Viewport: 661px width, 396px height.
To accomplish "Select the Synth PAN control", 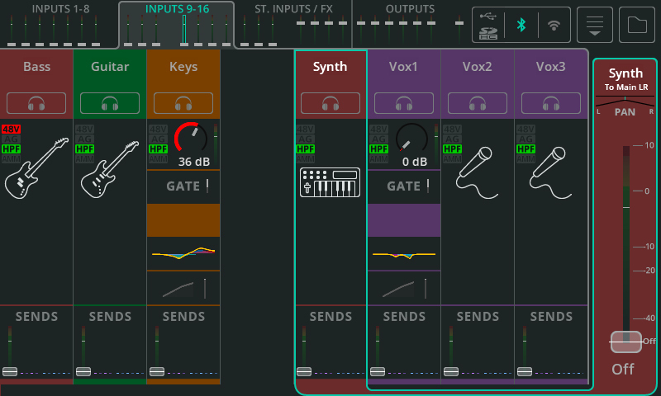I will click(x=625, y=107).
